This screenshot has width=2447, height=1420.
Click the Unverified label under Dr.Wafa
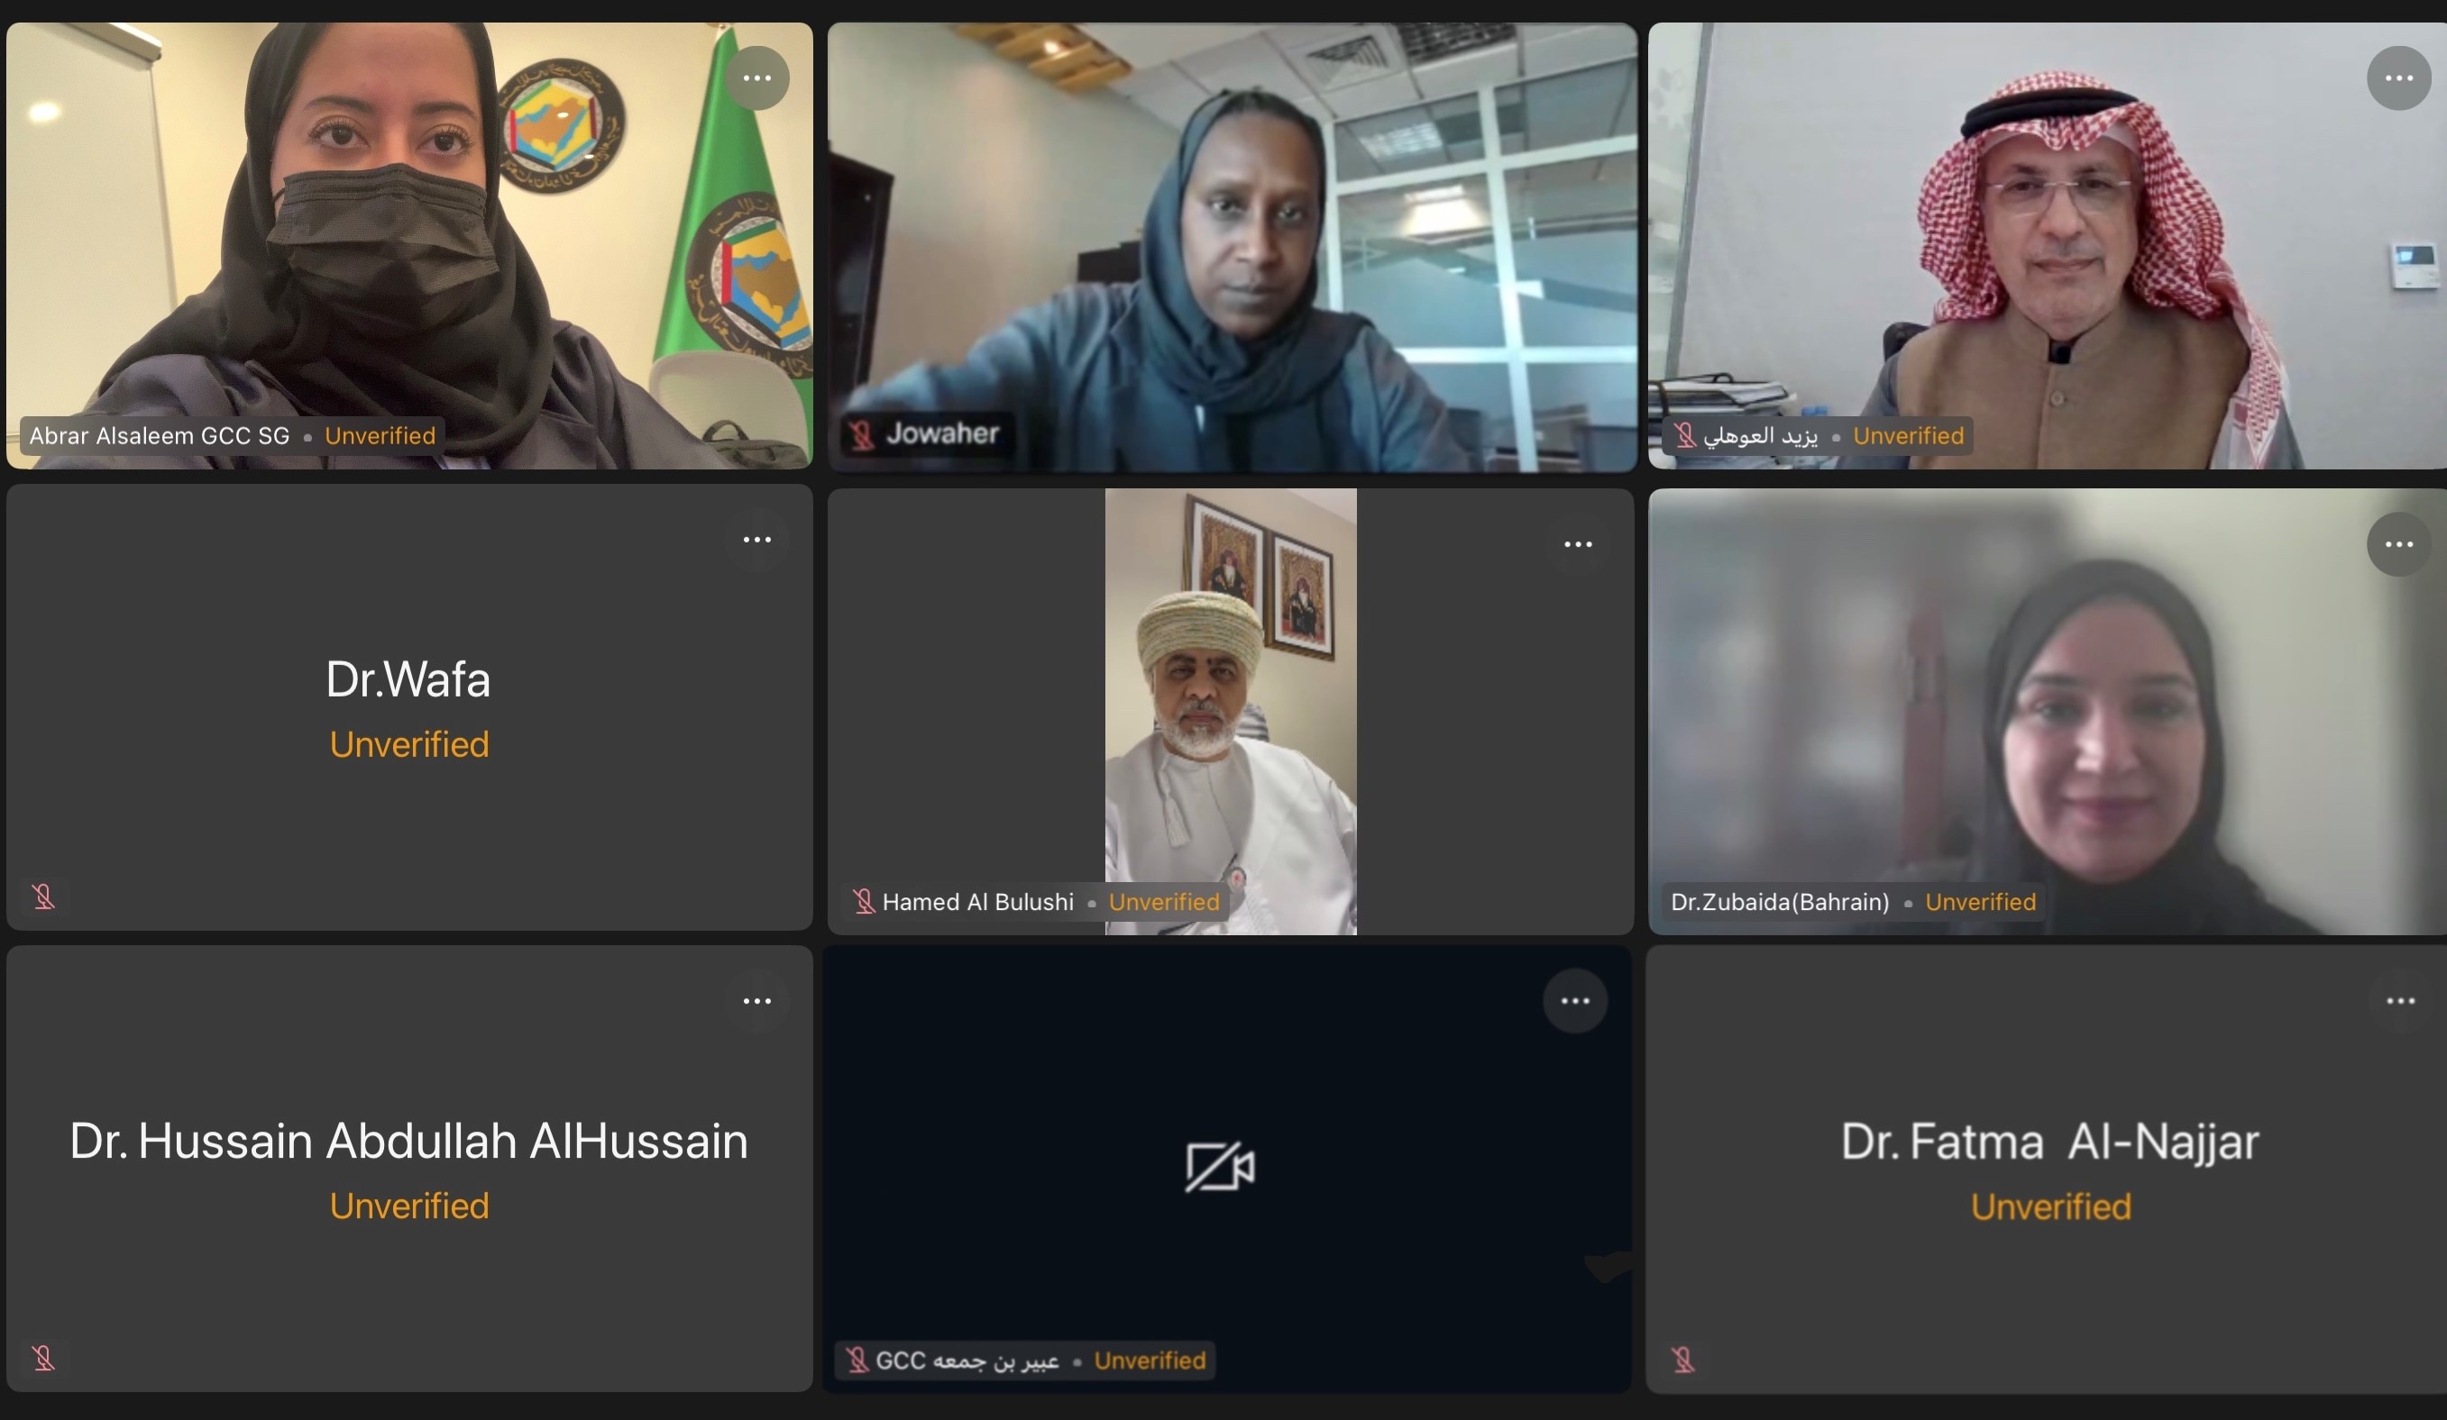tap(408, 744)
